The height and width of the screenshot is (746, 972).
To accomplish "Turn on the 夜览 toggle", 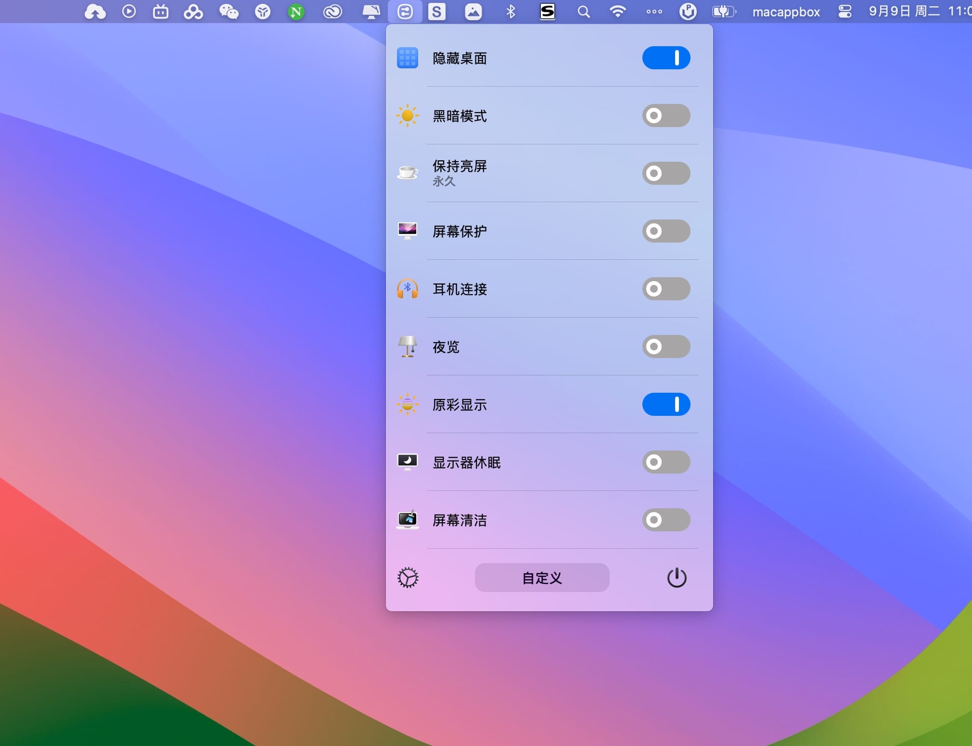I will tap(666, 347).
